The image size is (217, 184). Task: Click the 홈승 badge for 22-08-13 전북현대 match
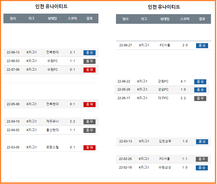(x=89, y=53)
